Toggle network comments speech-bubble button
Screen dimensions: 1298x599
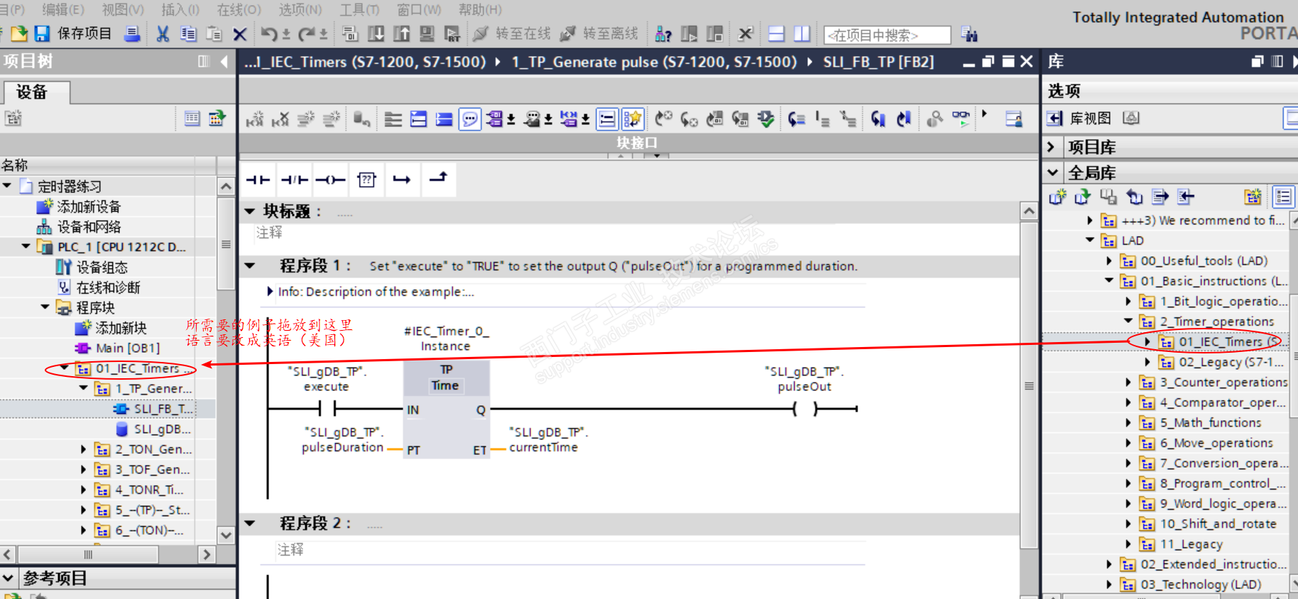(470, 119)
